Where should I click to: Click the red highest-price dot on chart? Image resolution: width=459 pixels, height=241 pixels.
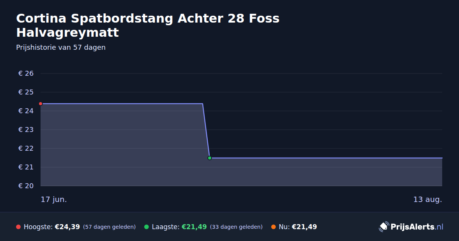click(41, 104)
